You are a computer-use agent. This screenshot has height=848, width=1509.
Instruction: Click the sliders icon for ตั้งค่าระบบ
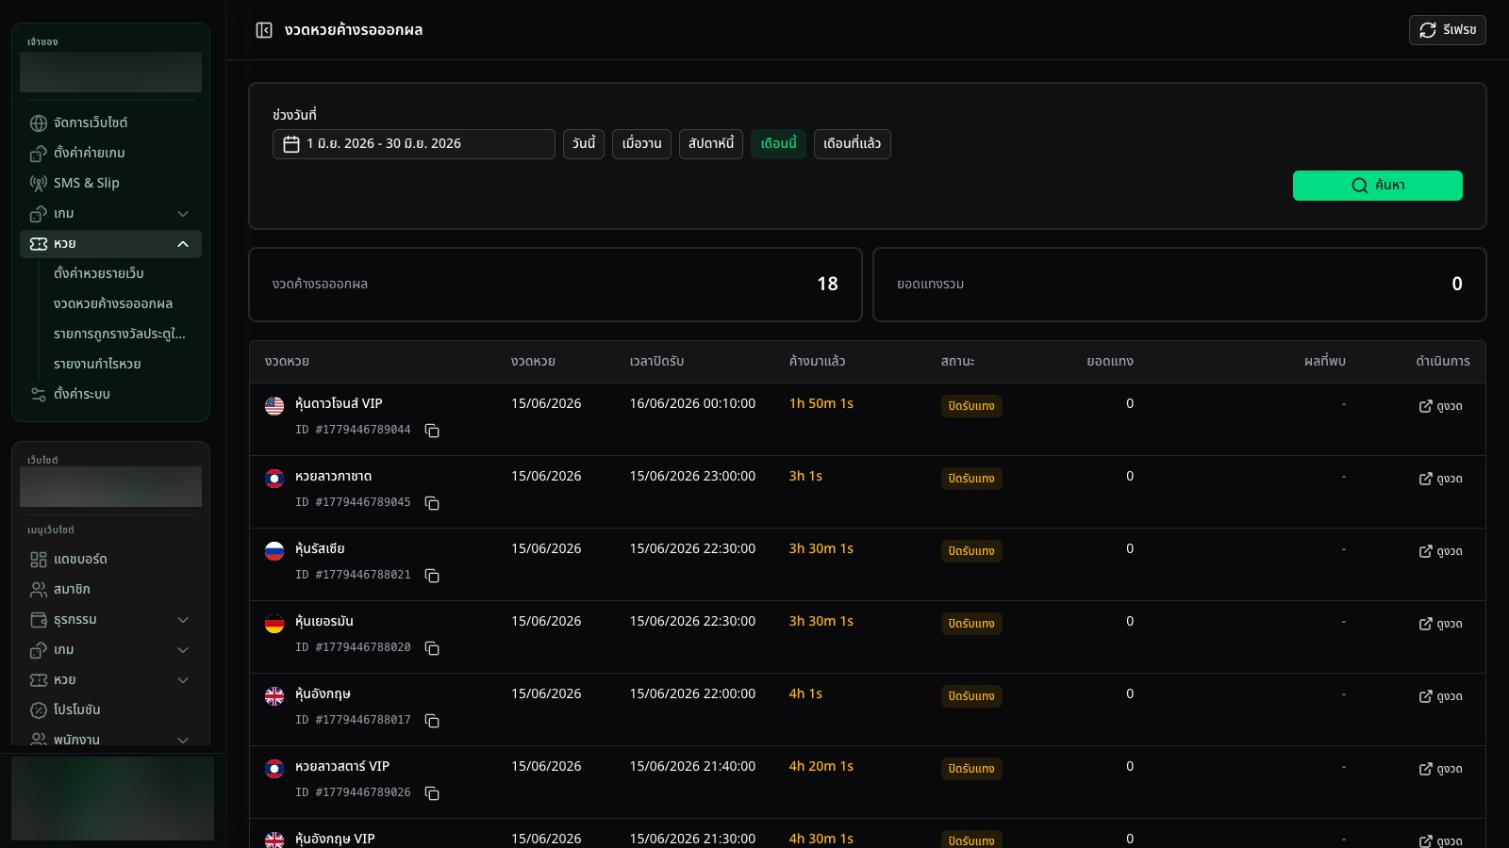(39, 395)
